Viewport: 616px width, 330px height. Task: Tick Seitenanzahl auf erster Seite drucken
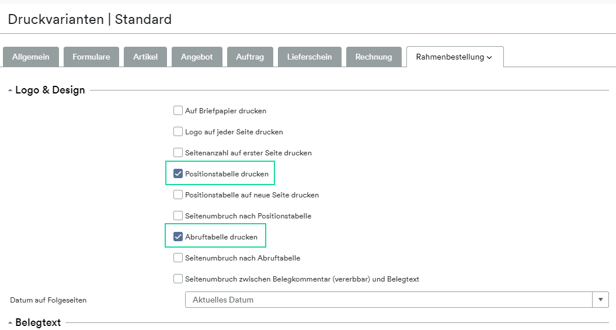tap(178, 152)
